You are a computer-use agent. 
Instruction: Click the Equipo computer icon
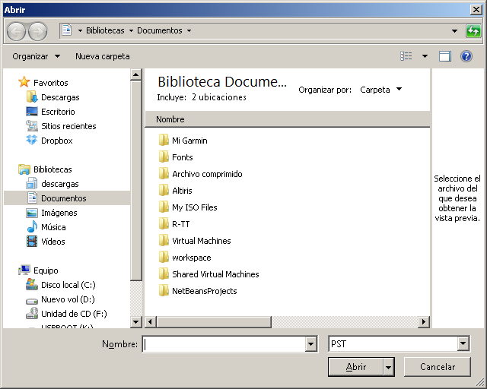(x=24, y=270)
